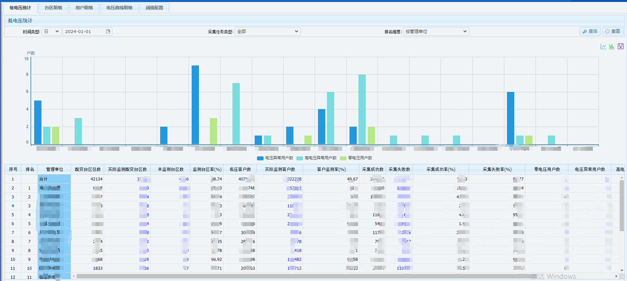Image resolution: width=627 pixels, height=281 pixels.
Task: Click the 采集成功率(%) column header
Action: pyautogui.click(x=441, y=169)
